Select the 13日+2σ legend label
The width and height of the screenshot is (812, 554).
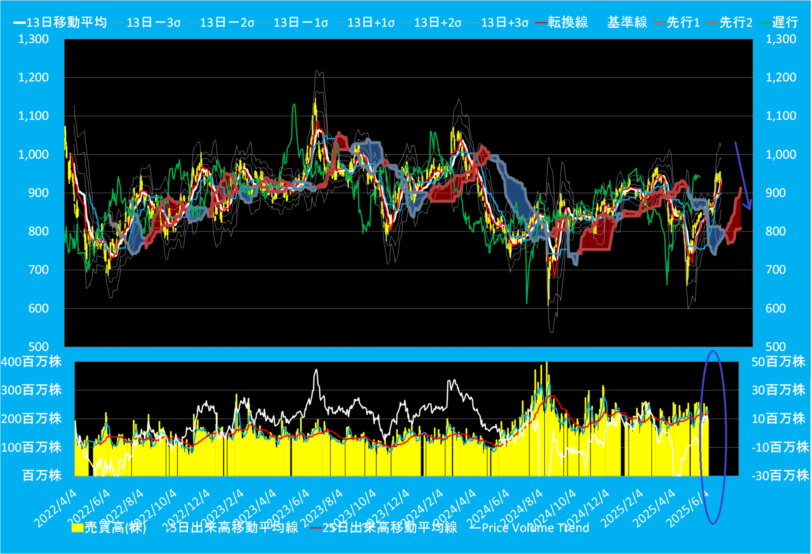[438, 22]
